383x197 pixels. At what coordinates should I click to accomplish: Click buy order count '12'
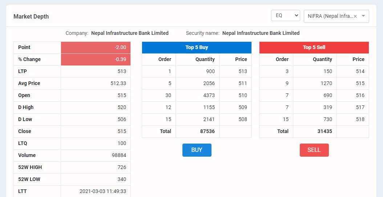click(168, 107)
